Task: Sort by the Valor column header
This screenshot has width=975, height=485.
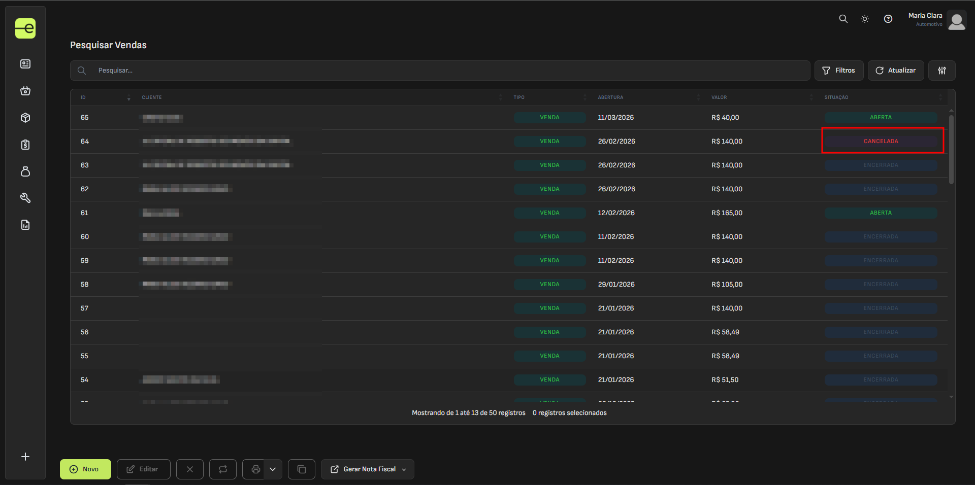Action: [x=719, y=97]
